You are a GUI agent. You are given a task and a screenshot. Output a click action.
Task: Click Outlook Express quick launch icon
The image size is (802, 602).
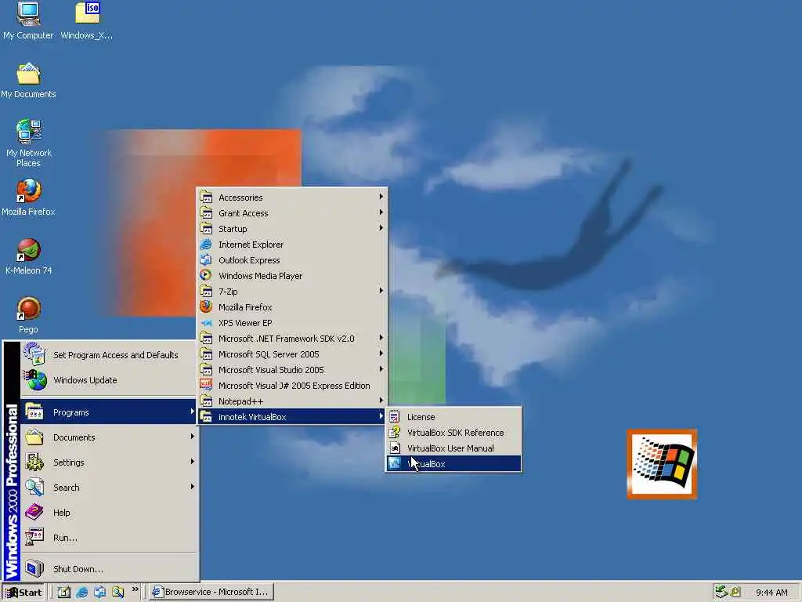pos(99,593)
